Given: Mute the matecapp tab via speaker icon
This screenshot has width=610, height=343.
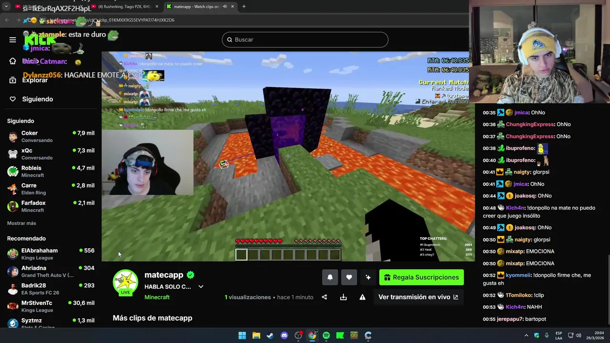Looking at the screenshot, I should click(x=224, y=7).
